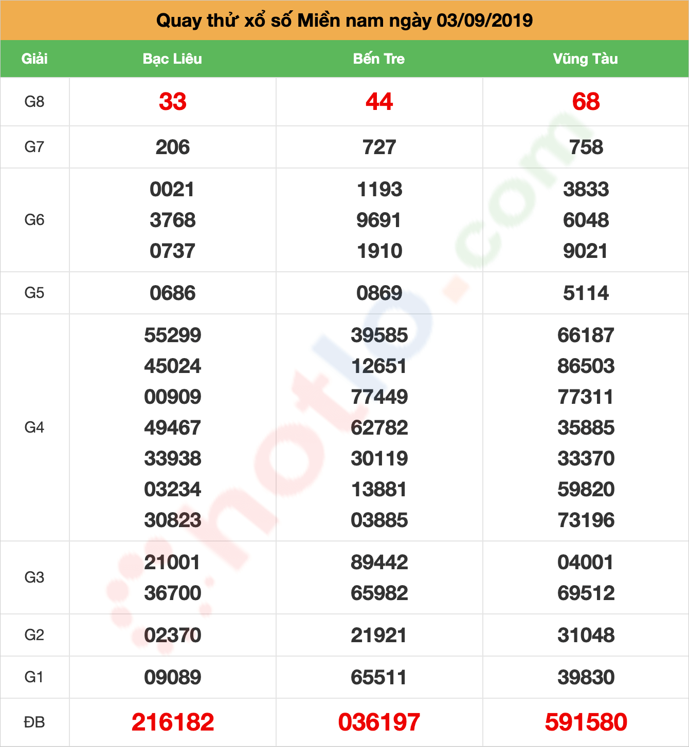
Task: Select the 'Bạc Liêu' column header
Action: [172, 59]
